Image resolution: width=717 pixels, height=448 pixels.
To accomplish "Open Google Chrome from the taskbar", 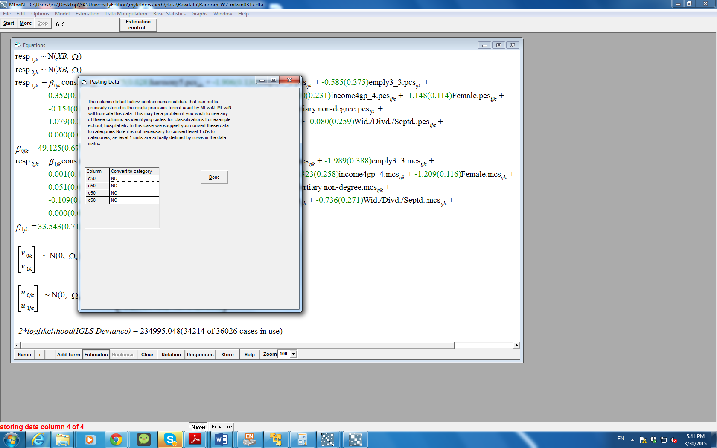I will 116,439.
